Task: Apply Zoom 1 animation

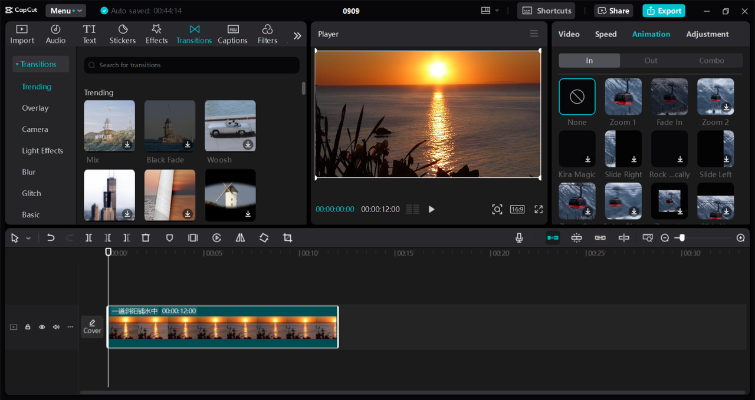Action: coord(623,97)
